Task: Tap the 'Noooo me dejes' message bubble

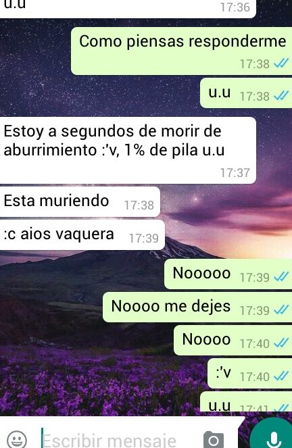Action: pos(197,307)
